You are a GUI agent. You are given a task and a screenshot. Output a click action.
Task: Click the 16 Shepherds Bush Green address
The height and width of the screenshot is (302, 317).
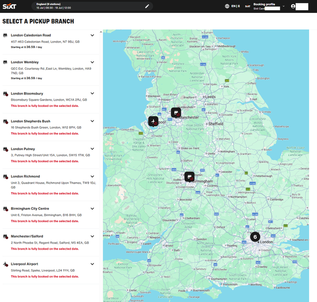click(46, 127)
